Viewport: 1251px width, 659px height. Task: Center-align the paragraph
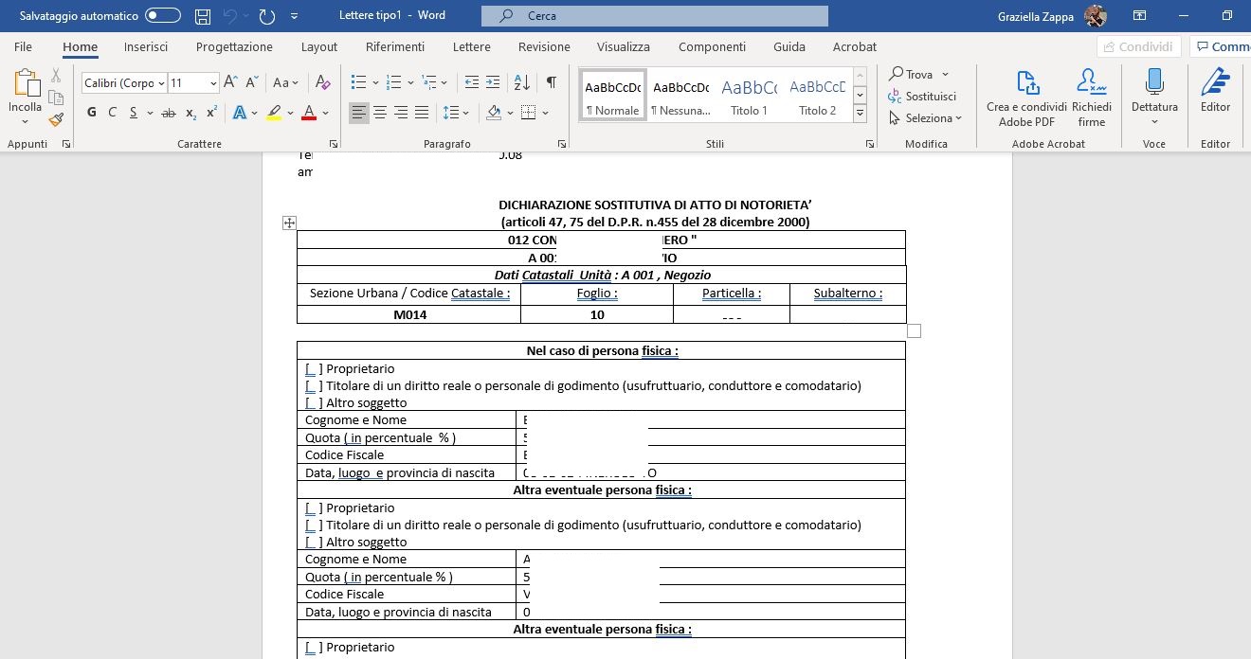coord(380,113)
